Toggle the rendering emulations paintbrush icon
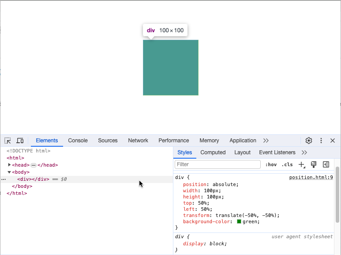 point(314,164)
